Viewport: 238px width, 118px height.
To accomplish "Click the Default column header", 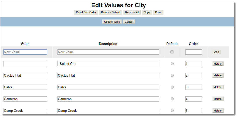I will pos(172,44).
